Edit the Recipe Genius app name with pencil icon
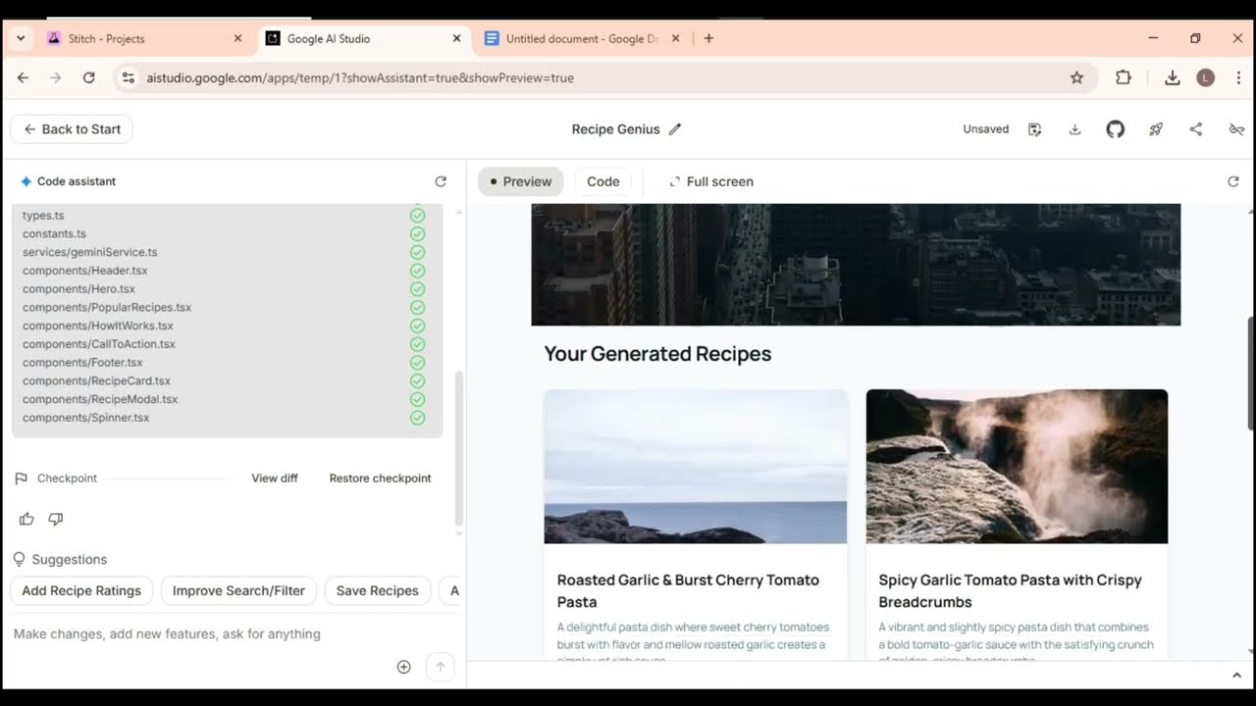 pyautogui.click(x=675, y=129)
